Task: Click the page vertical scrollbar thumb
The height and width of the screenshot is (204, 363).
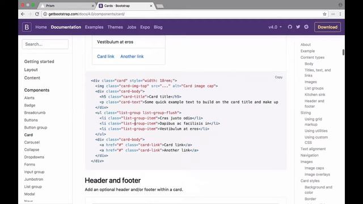Action: pyautogui.click(x=343, y=52)
